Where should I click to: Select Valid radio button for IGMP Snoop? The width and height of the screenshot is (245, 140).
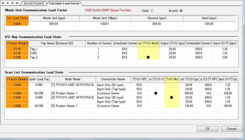point(152,11)
